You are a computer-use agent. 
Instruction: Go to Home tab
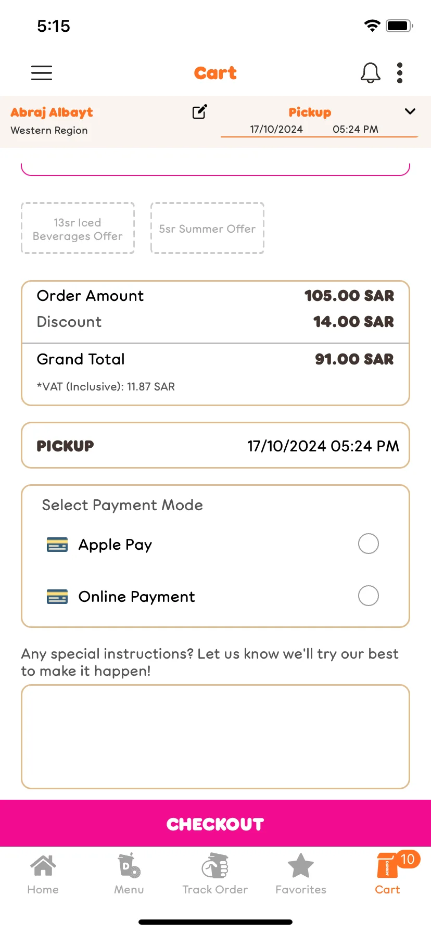pos(43,874)
